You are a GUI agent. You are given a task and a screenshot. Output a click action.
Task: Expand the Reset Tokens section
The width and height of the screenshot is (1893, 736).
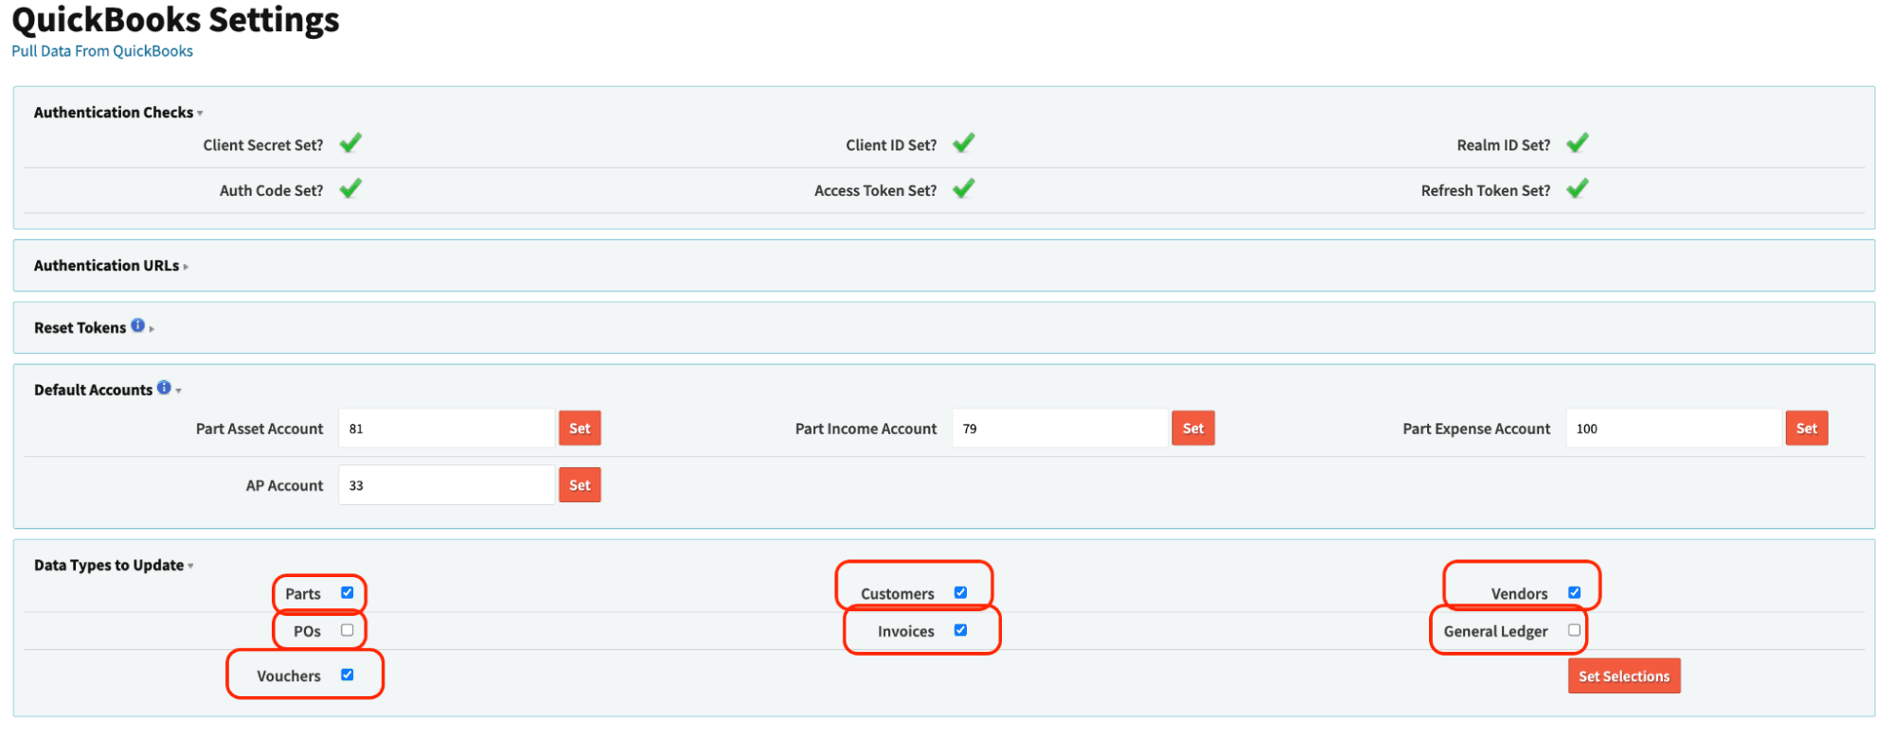tap(80, 328)
